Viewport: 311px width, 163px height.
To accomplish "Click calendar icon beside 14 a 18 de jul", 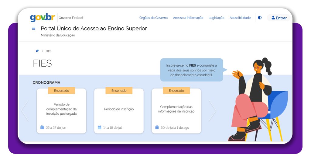I will [100, 127].
